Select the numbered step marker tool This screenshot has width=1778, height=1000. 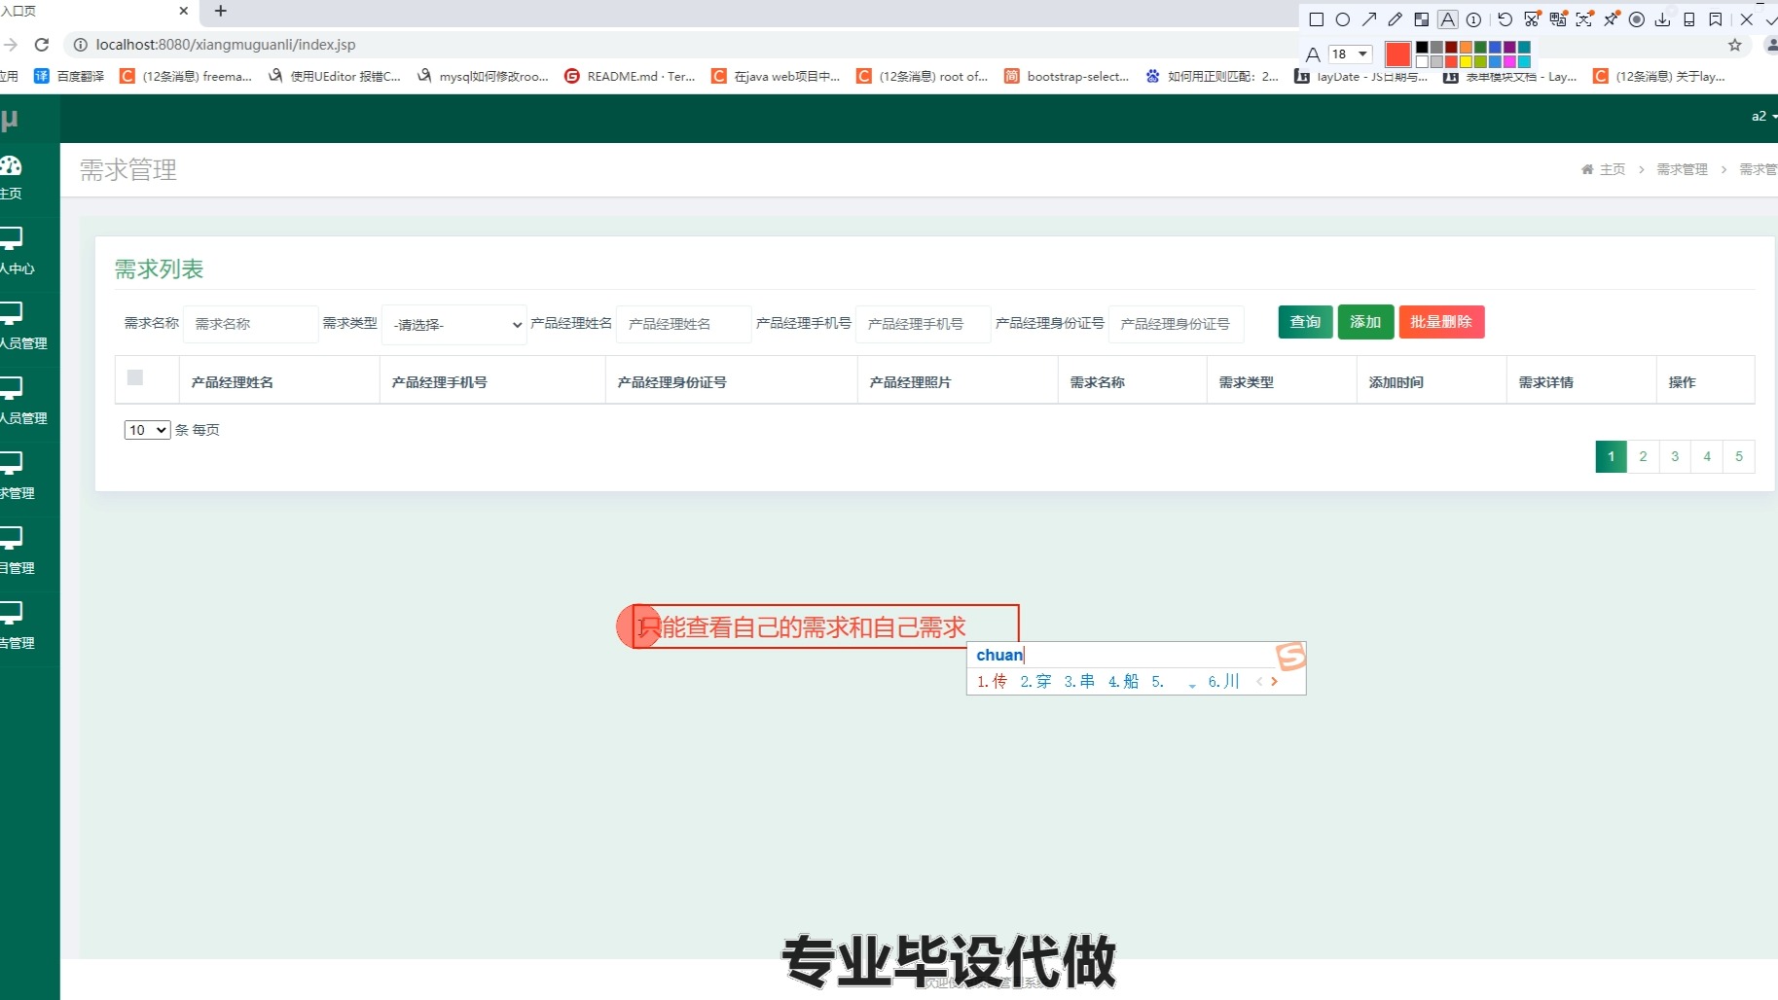click(x=1473, y=19)
